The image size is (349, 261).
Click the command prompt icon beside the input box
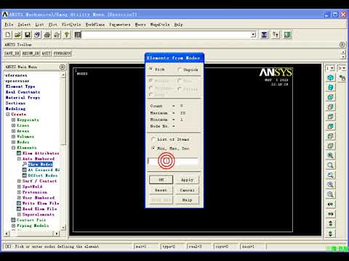click(x=78, y=35)
